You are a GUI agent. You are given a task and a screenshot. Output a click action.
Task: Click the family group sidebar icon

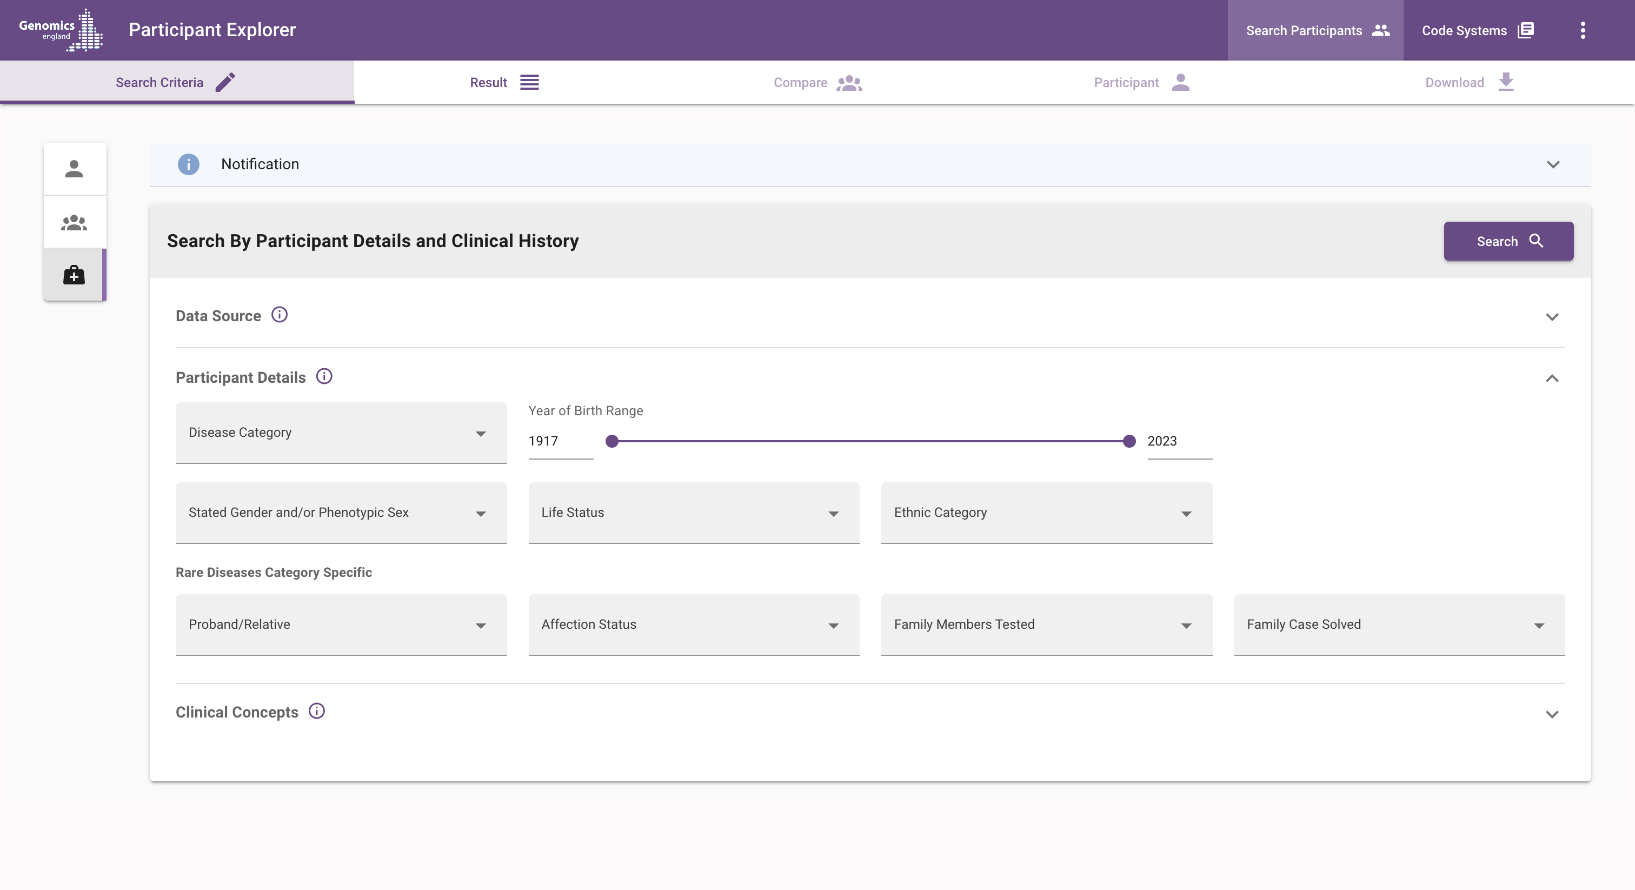[x=74, y=222]
